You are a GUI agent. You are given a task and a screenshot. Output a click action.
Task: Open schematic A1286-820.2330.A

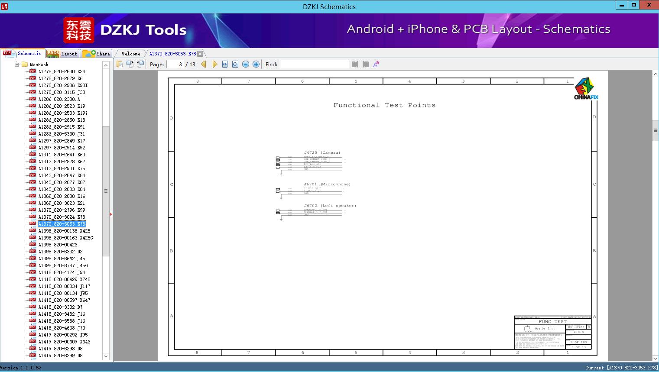59,99
